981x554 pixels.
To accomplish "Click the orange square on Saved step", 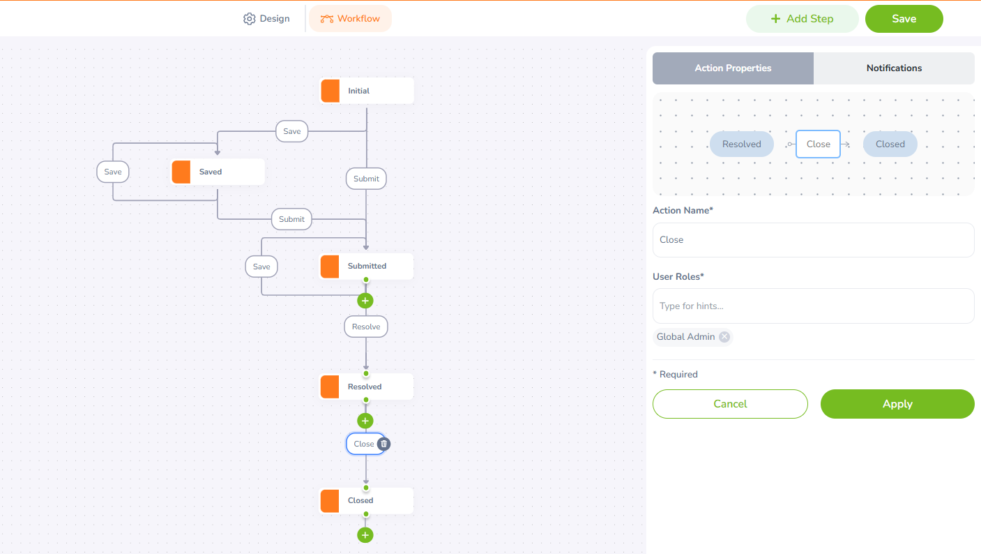I will (x=181, y=172).
